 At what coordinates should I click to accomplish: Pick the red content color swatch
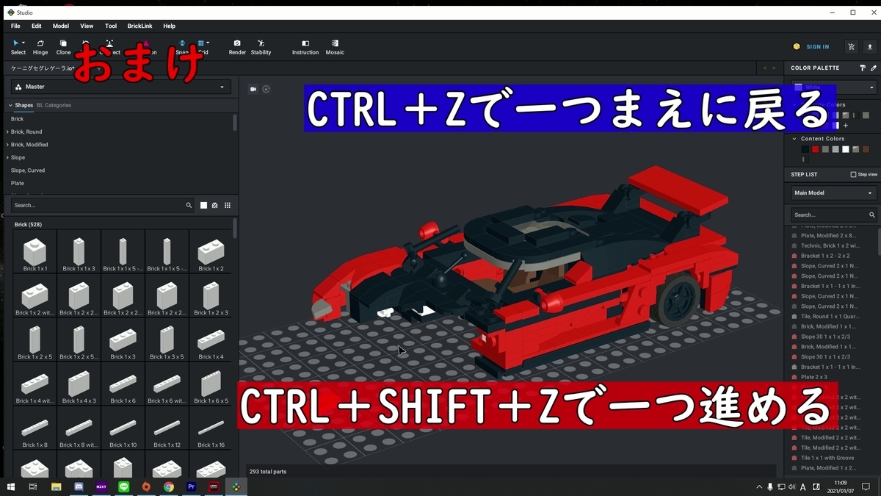coord(815,149)
